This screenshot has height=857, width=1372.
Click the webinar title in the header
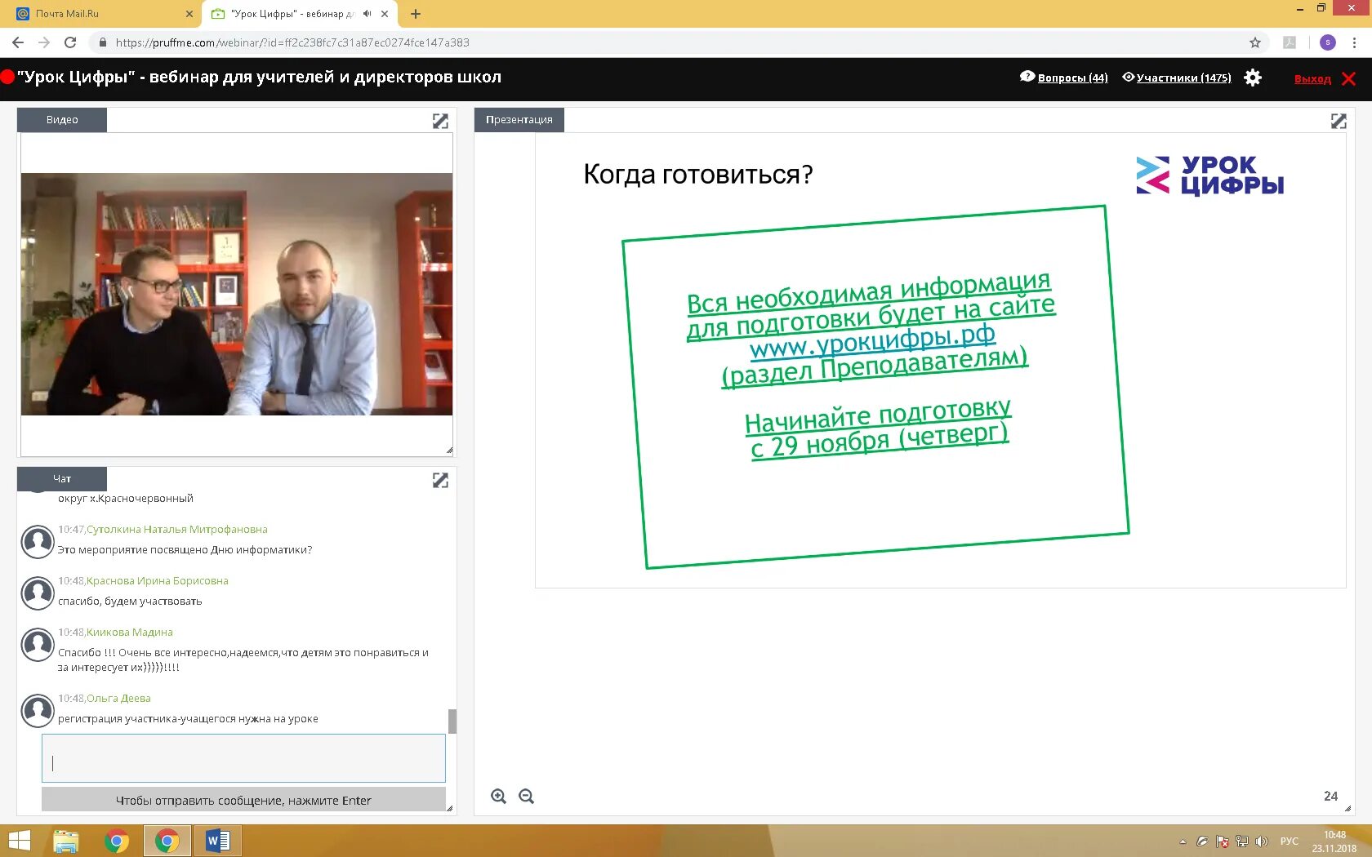260,78
